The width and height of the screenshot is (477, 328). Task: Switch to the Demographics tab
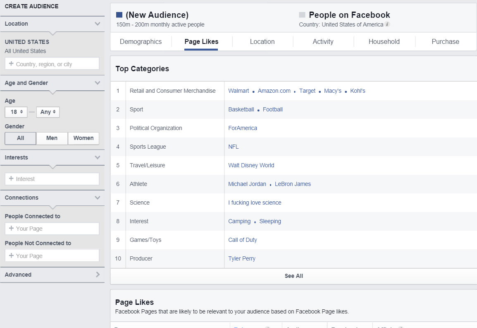[x=141, y=41]
